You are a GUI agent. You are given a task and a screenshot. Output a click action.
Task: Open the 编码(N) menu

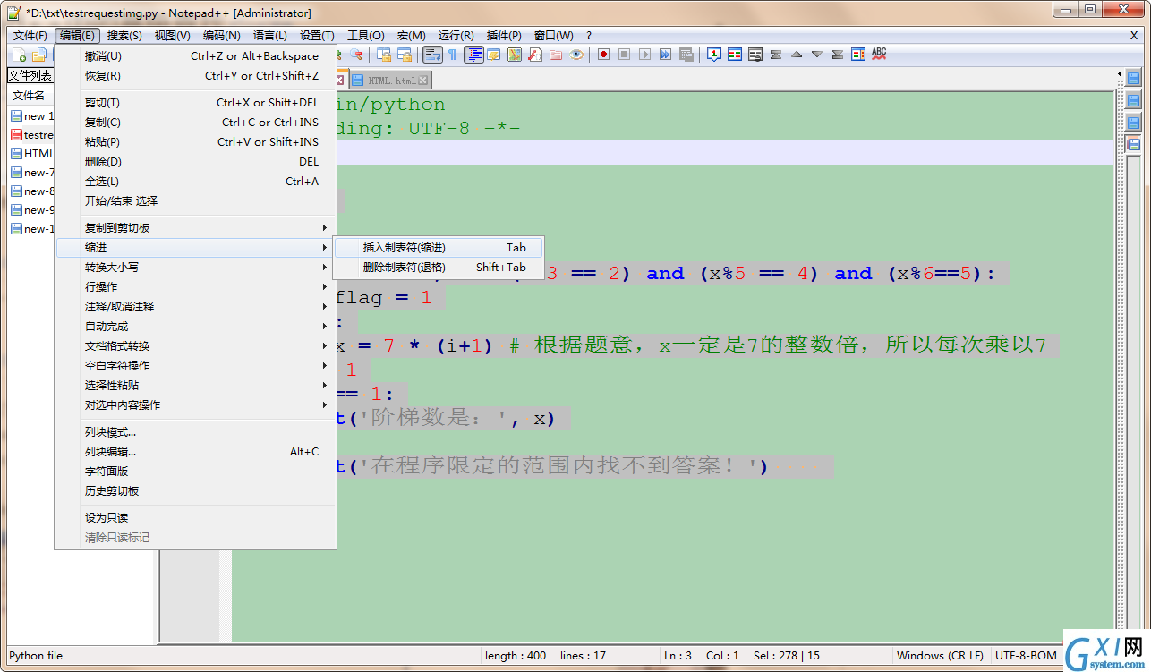(x=221, y=36)
